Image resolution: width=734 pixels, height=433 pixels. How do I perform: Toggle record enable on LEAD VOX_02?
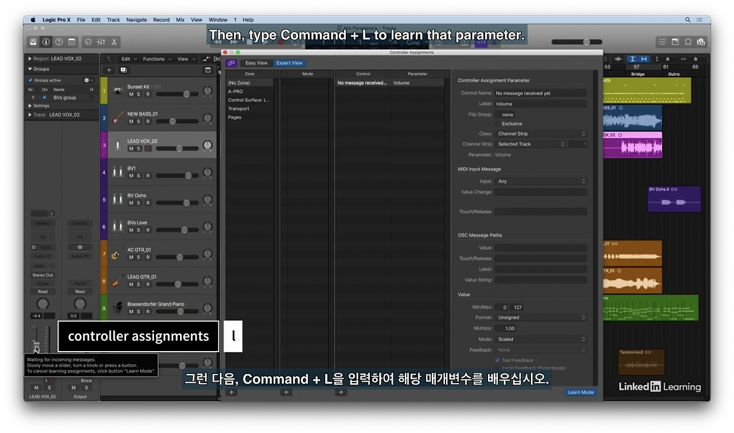click(148, 148)
